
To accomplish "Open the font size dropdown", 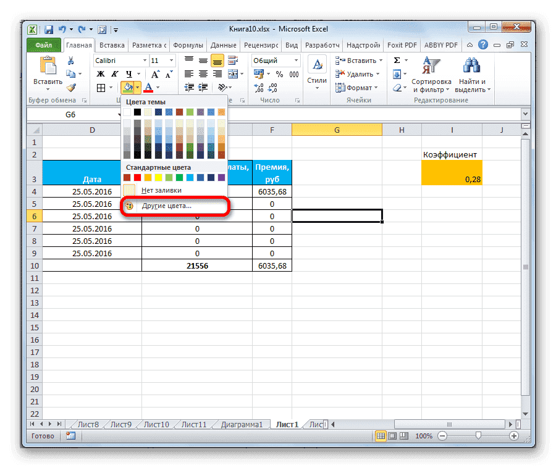I will pyautogui.click(x=170, y=60).
